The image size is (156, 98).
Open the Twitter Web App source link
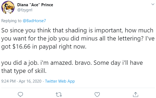(x=60, y=81)
